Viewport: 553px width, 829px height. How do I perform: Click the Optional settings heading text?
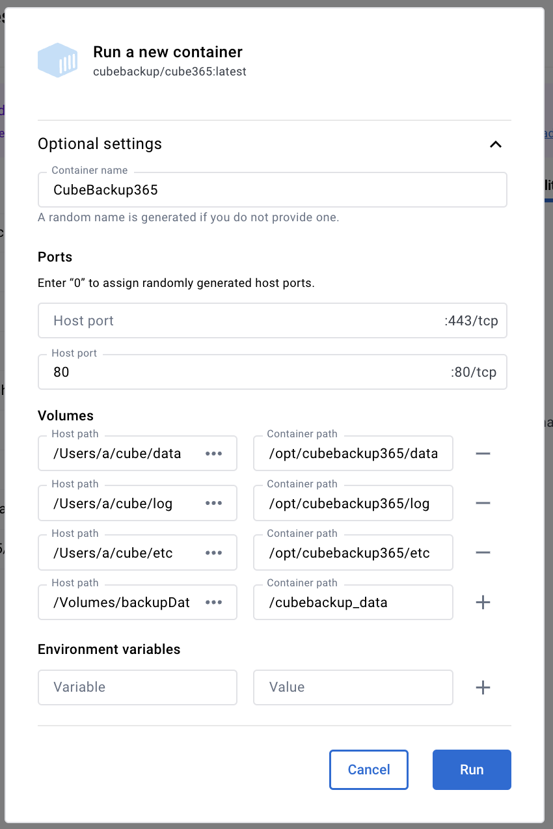[x=100, y=144]
